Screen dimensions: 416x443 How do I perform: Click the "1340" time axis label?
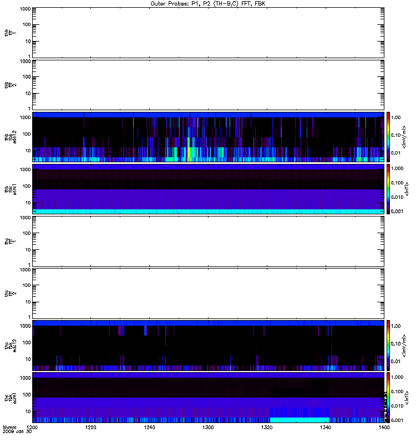click(x=326, y=427)
